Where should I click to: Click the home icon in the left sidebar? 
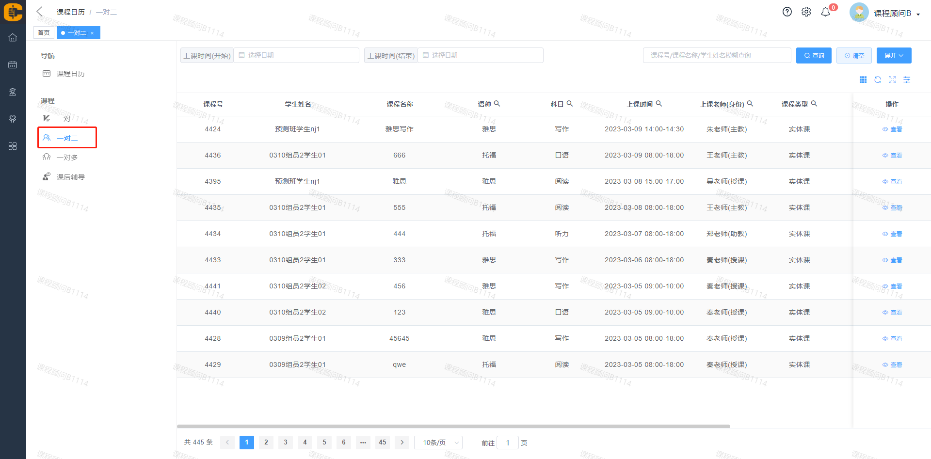[13, 37]
